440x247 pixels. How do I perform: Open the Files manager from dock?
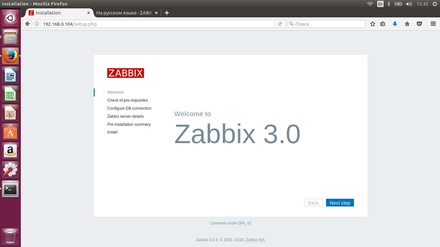point(10,37)
